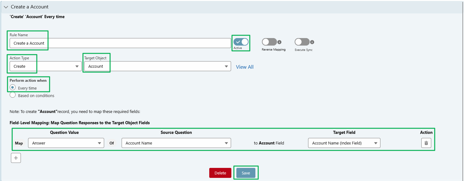
Task: Click the Save button
Action: [246, 173]
